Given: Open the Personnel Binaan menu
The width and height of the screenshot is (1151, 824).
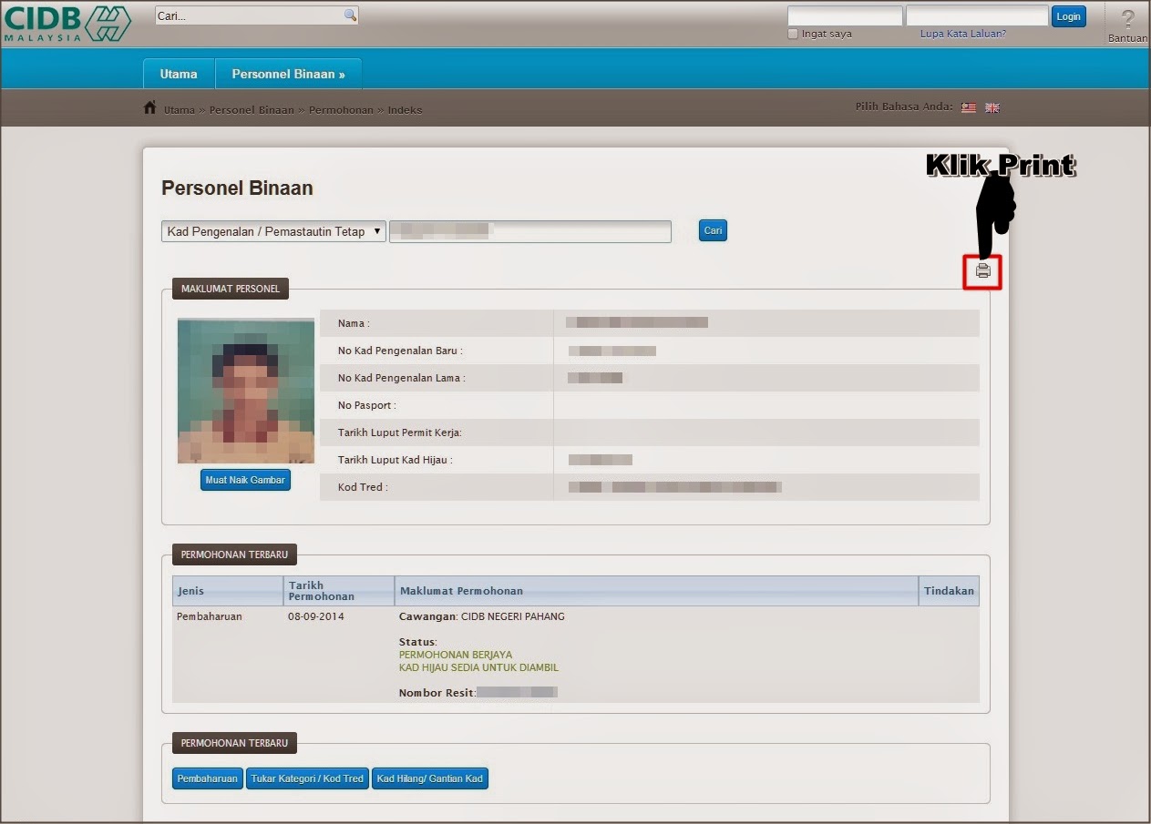Looking at the screenshot, I should pyautogui.click(x=288, y=74).
